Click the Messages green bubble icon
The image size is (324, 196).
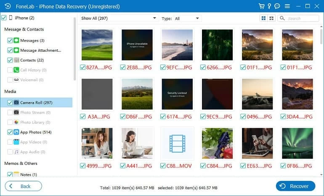(16, 40)
